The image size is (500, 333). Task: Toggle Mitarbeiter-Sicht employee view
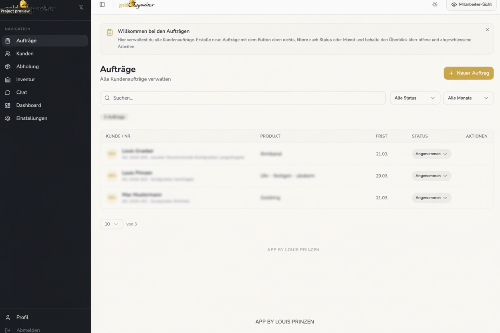point(471,5)
